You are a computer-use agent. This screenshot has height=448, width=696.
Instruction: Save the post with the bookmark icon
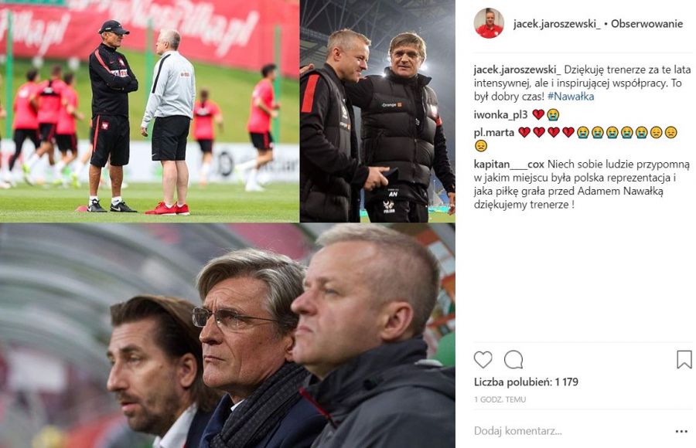tap(684, 360)
